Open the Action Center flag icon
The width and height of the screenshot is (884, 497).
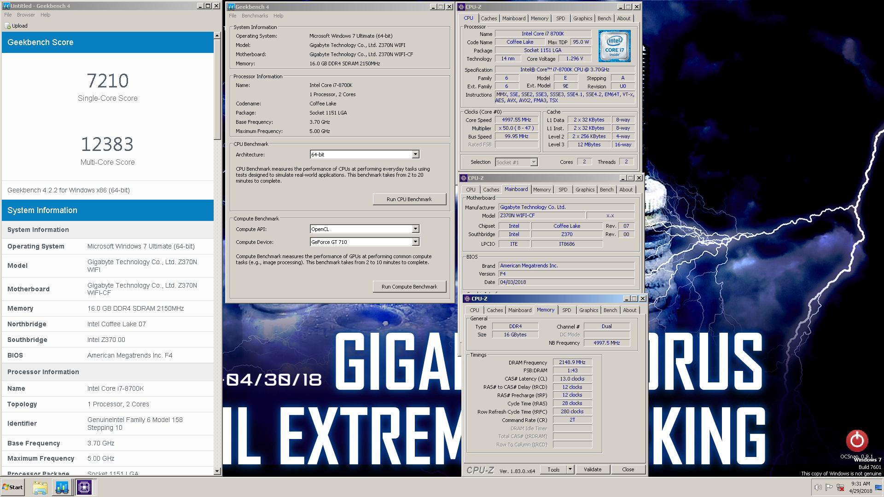[x=829, y=487]
